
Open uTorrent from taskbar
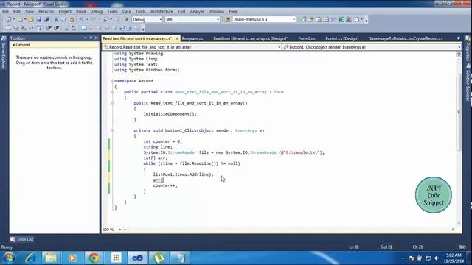[159, 258]
